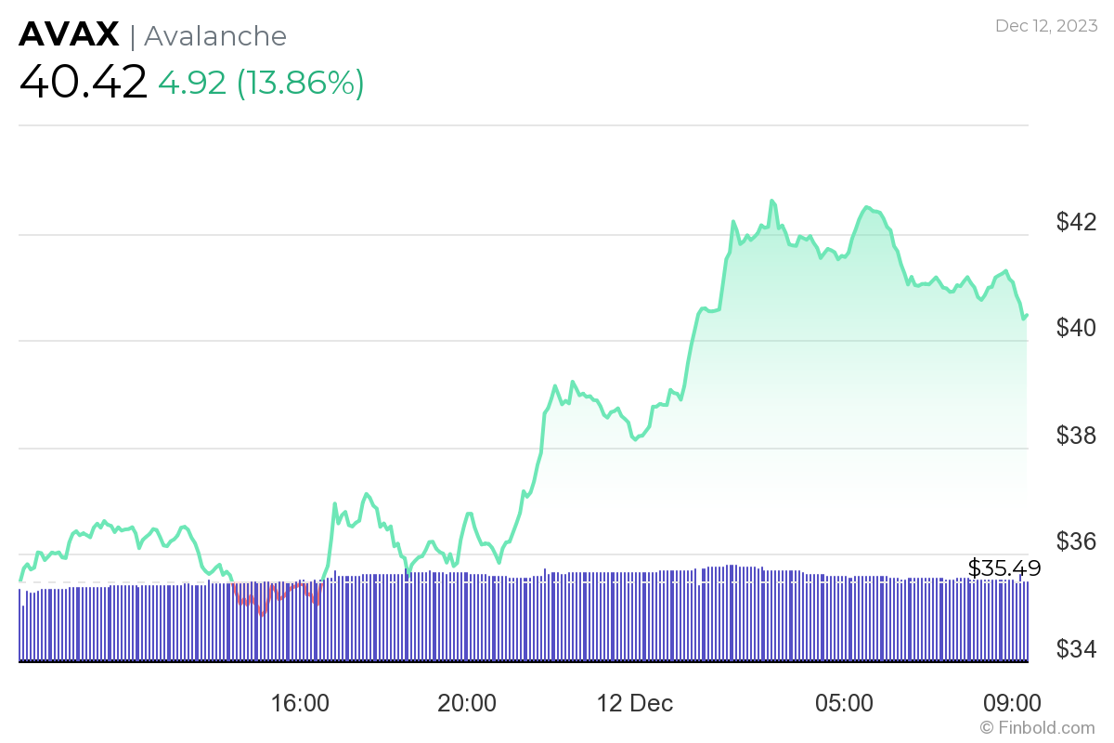
Task: Click the highest peak of the price line
Action: (771, 201)
